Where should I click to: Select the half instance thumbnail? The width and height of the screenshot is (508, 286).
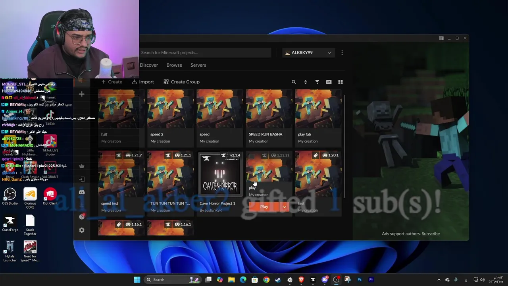coord(121,109)
